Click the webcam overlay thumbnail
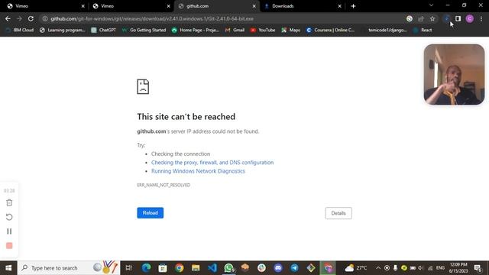 454,74
